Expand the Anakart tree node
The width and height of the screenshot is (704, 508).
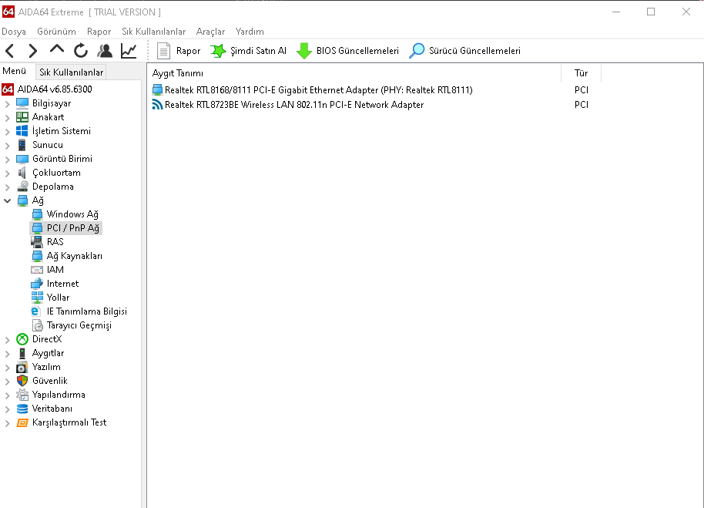(7, 118)
